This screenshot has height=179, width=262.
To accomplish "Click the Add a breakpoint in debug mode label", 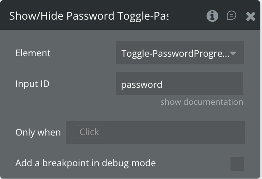I will click(85, 163).
